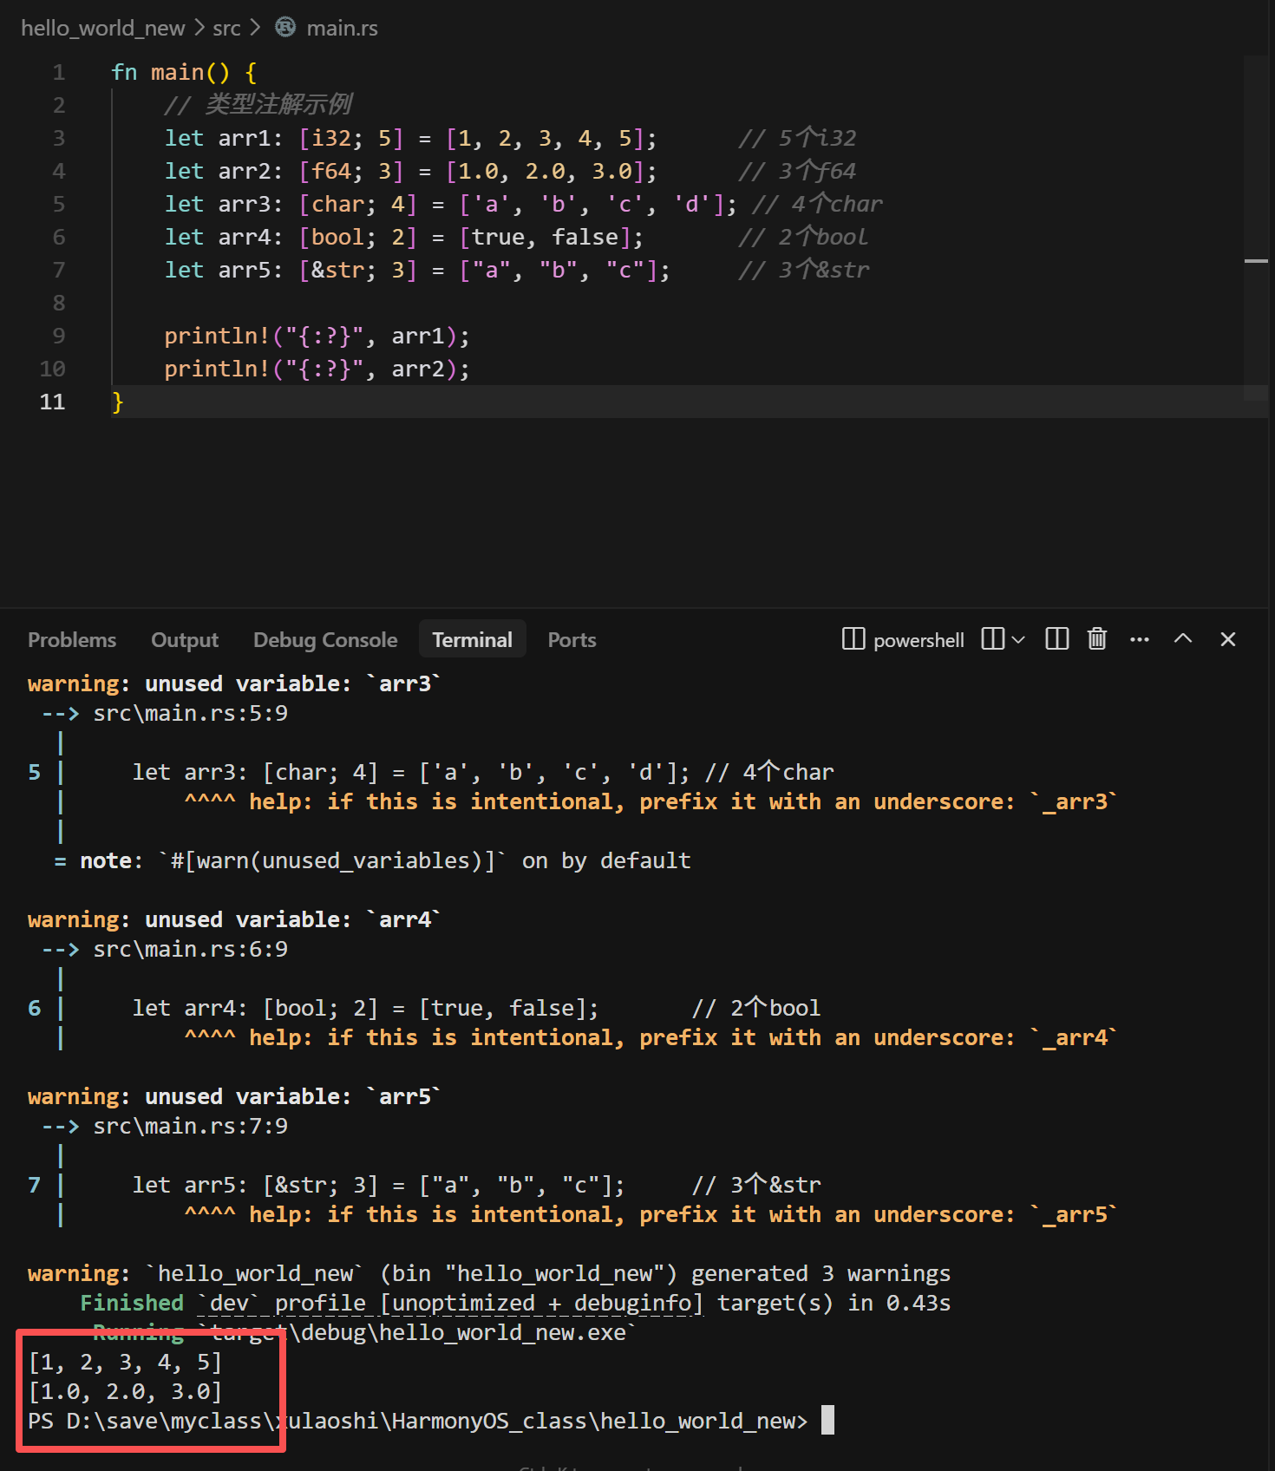The image size is (1275, 1471).
Task: Open the Debug Console tab
Action: point(325,640)
